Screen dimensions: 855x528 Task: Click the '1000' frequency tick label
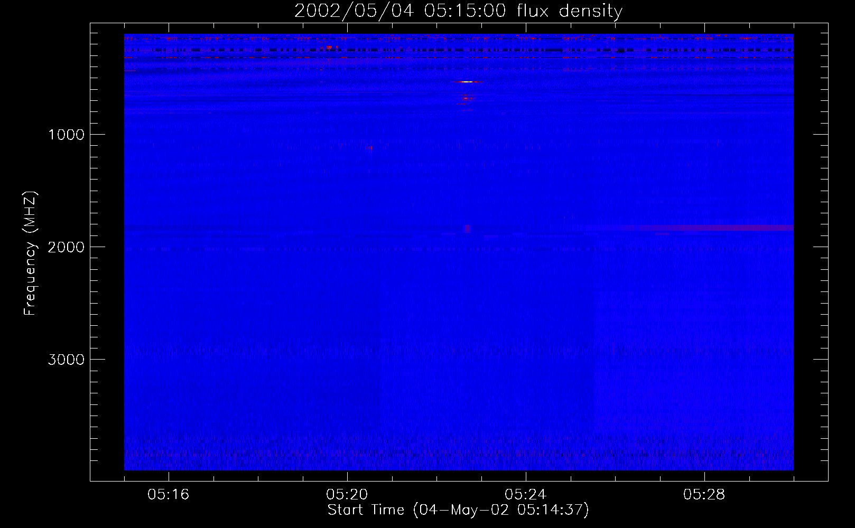pos(66,135)
